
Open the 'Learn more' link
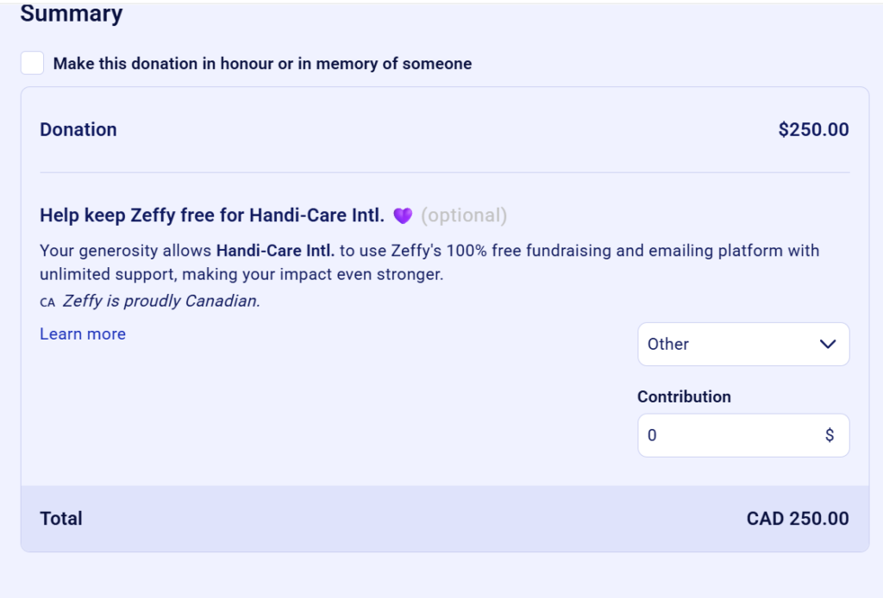point(83,334)
